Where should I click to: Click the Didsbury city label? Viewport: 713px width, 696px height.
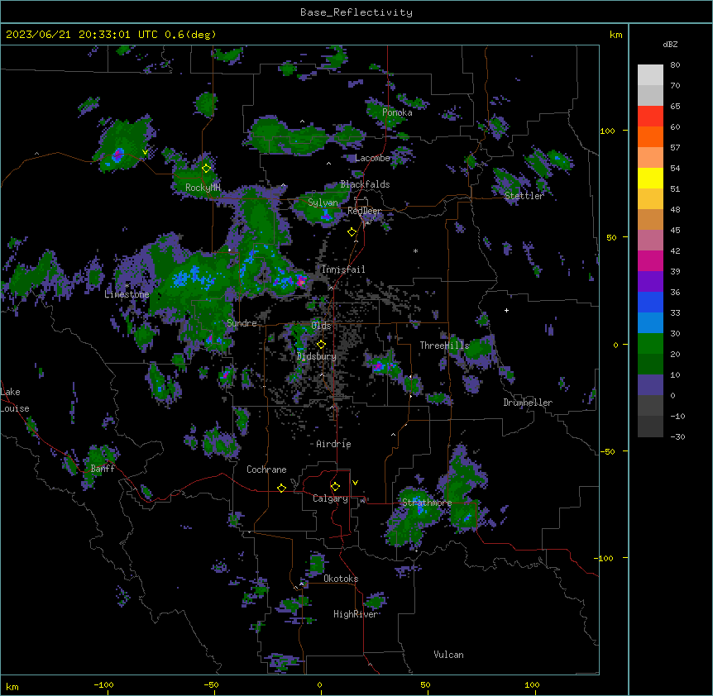317,356
